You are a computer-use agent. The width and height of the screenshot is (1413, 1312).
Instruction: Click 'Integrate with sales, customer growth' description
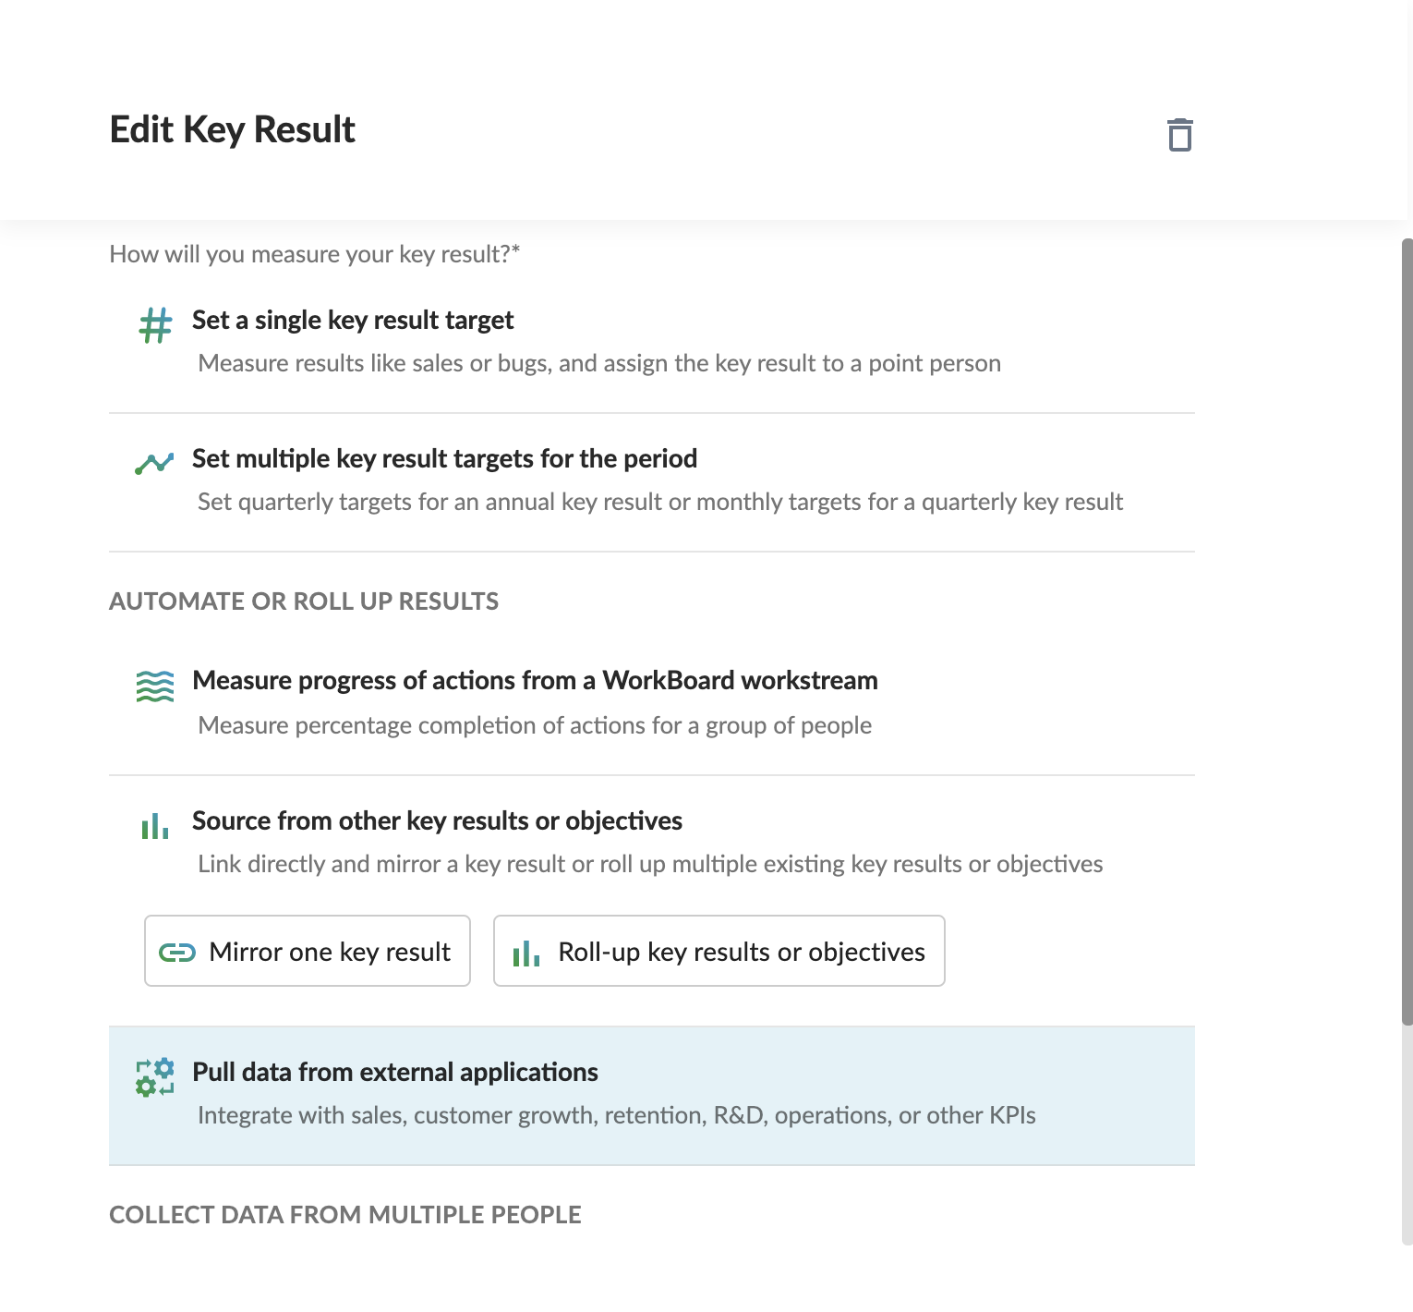tap(617, 1115)
